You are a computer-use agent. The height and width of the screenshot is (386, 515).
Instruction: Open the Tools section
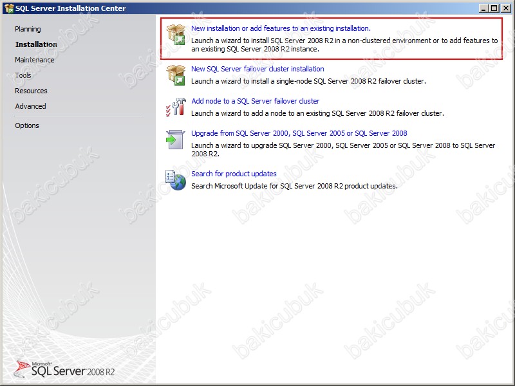(23, 75)
